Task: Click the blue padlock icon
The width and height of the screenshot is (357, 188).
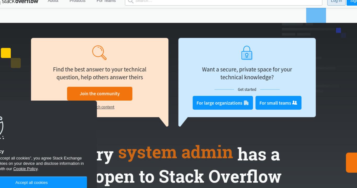Action: [x=247, y=52]
